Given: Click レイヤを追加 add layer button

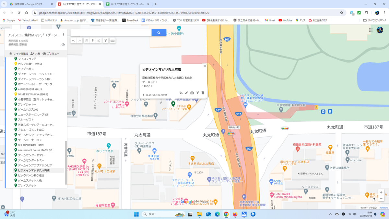Looking at the screenshot, I should pyautogui.click(x=18, y=54).
